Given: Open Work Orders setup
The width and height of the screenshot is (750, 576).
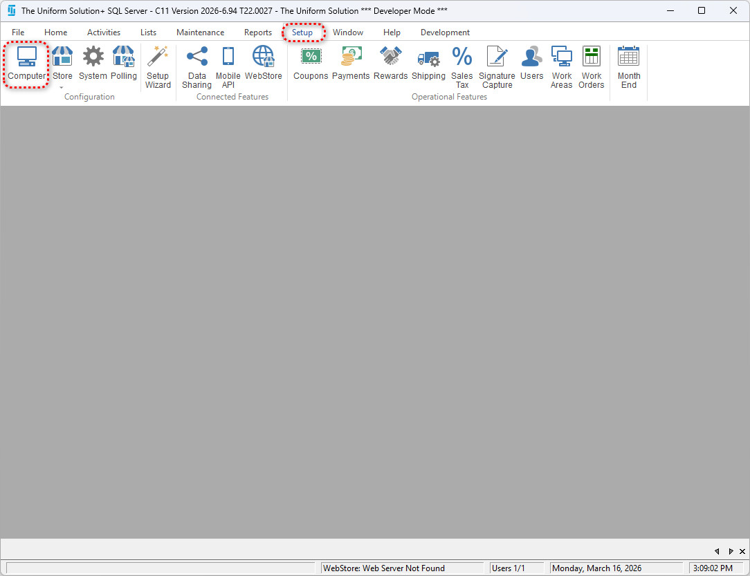Looking at the screenshot, I should pyautogui.click(x=592, y=67).
